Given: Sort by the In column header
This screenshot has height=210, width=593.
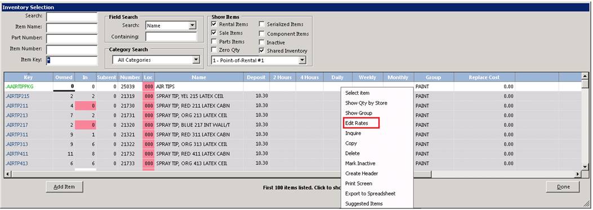Looking at the screenshot, I should pos(85,77).
